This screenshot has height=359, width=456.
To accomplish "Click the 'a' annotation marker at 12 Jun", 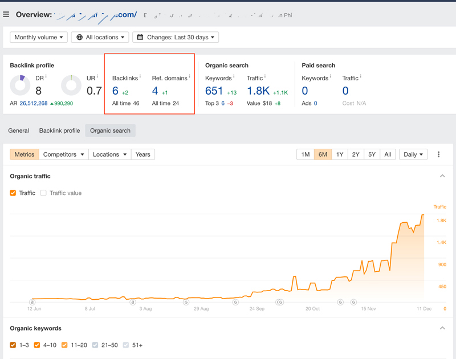I will click(32, 303).
